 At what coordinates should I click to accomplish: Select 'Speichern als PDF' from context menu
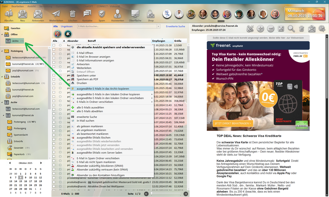87,79
